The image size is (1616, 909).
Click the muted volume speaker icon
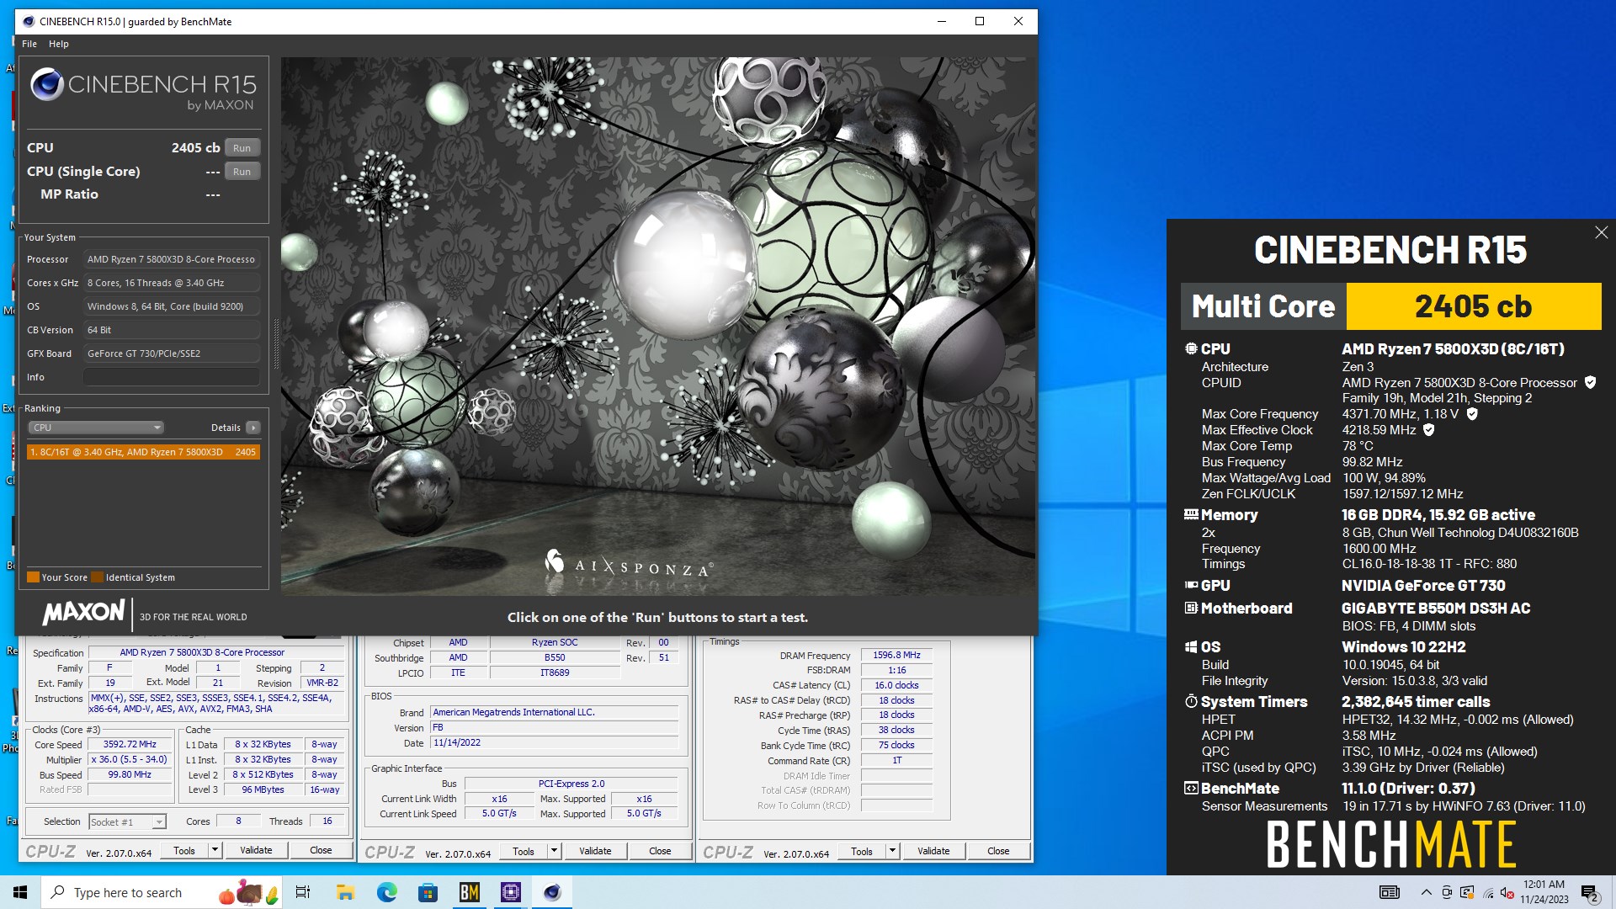(1507, 892)
